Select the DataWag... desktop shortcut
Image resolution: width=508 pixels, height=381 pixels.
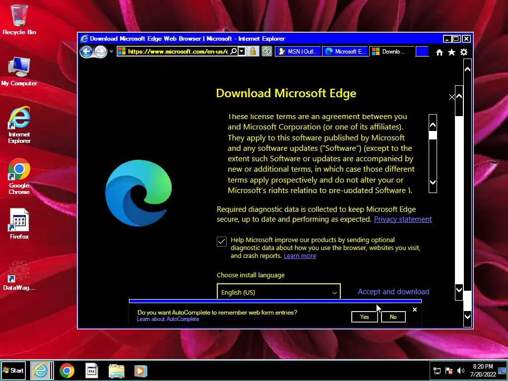coord(19,275)
